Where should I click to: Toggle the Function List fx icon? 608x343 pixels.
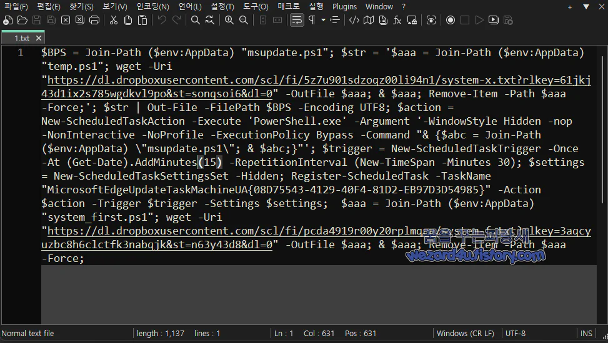397,20
